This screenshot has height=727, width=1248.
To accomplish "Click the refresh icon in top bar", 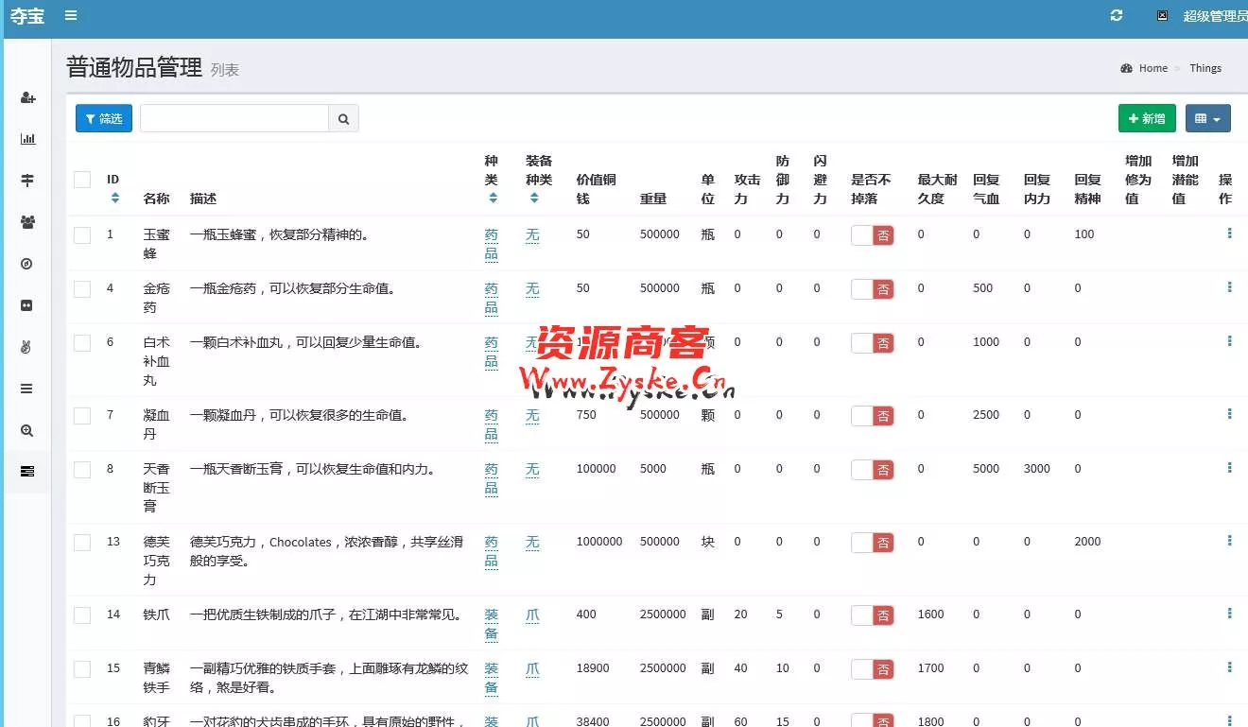I will (x=1117, y=15).
